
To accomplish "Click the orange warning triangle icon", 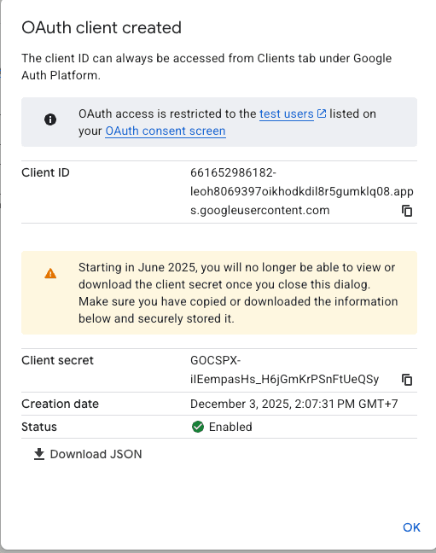I will [x=50, y=273].
